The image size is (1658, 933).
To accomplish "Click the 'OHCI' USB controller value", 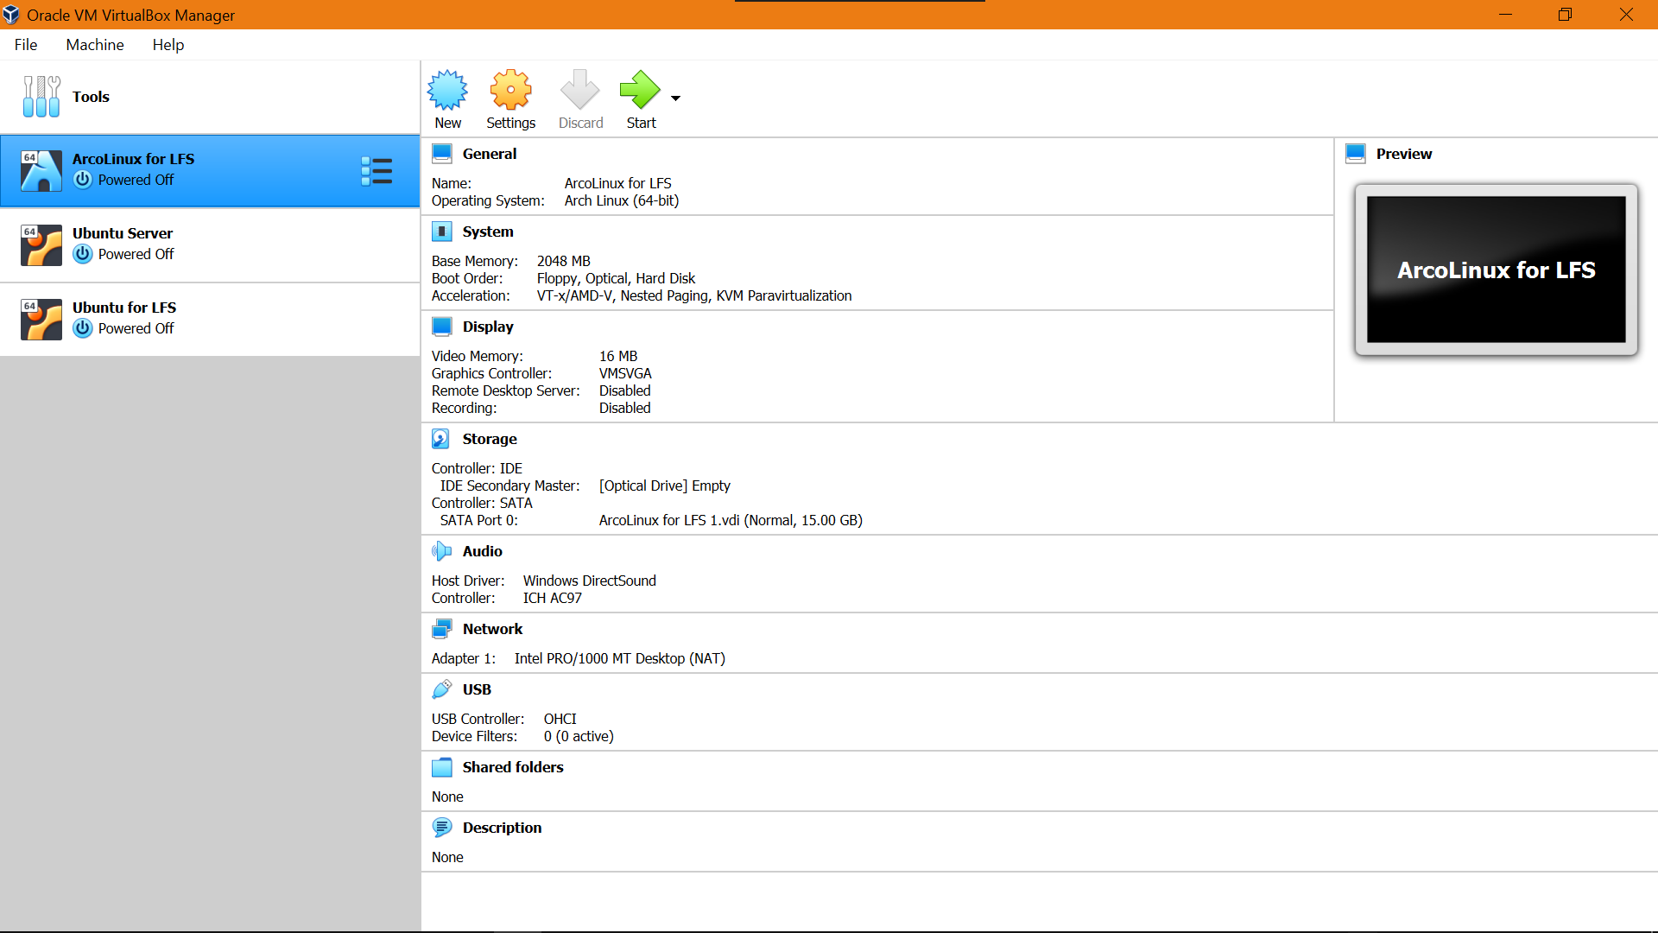I will point(560,719).
